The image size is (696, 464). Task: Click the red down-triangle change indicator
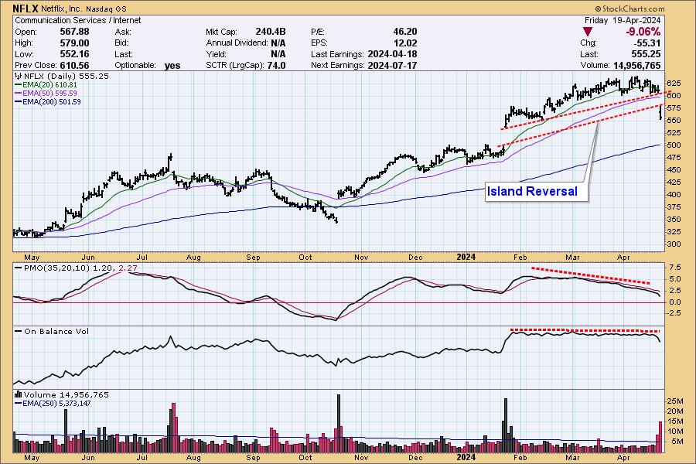click(589, 32)
